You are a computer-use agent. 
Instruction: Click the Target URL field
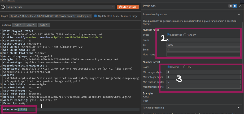pyautogui.click(x=51, y=16)
